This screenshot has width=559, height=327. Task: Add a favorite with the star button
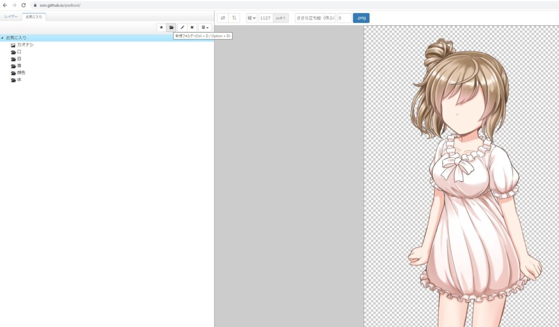(161, 27)
